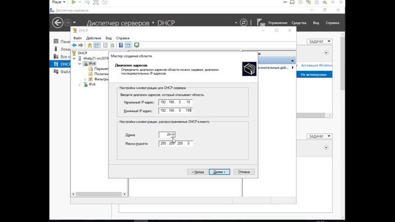Click the printer device icon in Player toolbar
Screen dimensions: 395x222
point(317,2)
